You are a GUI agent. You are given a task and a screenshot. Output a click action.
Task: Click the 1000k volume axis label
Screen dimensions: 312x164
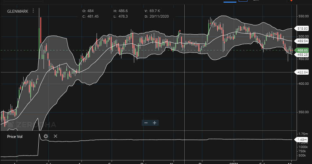pyautogui.click(x=303, y=147)
